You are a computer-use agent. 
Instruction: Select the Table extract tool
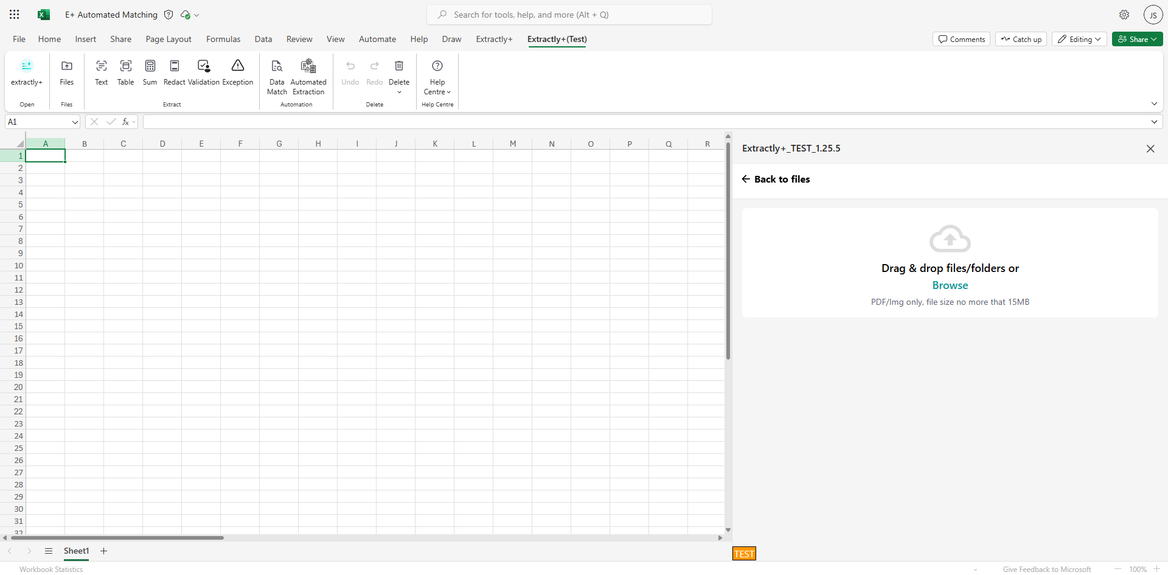point(125,72)
